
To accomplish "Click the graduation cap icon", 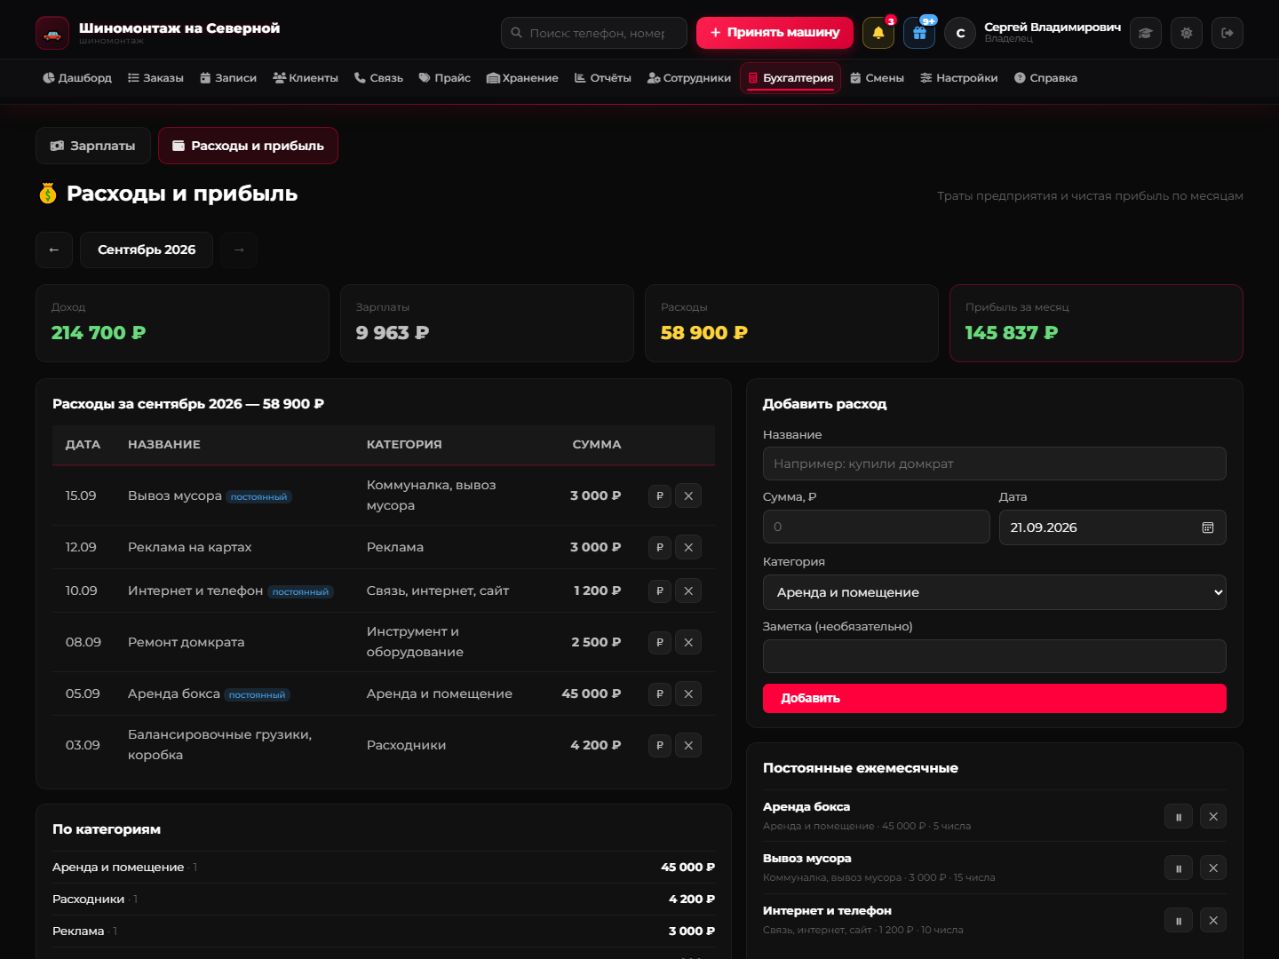I will pos(1146,33).
